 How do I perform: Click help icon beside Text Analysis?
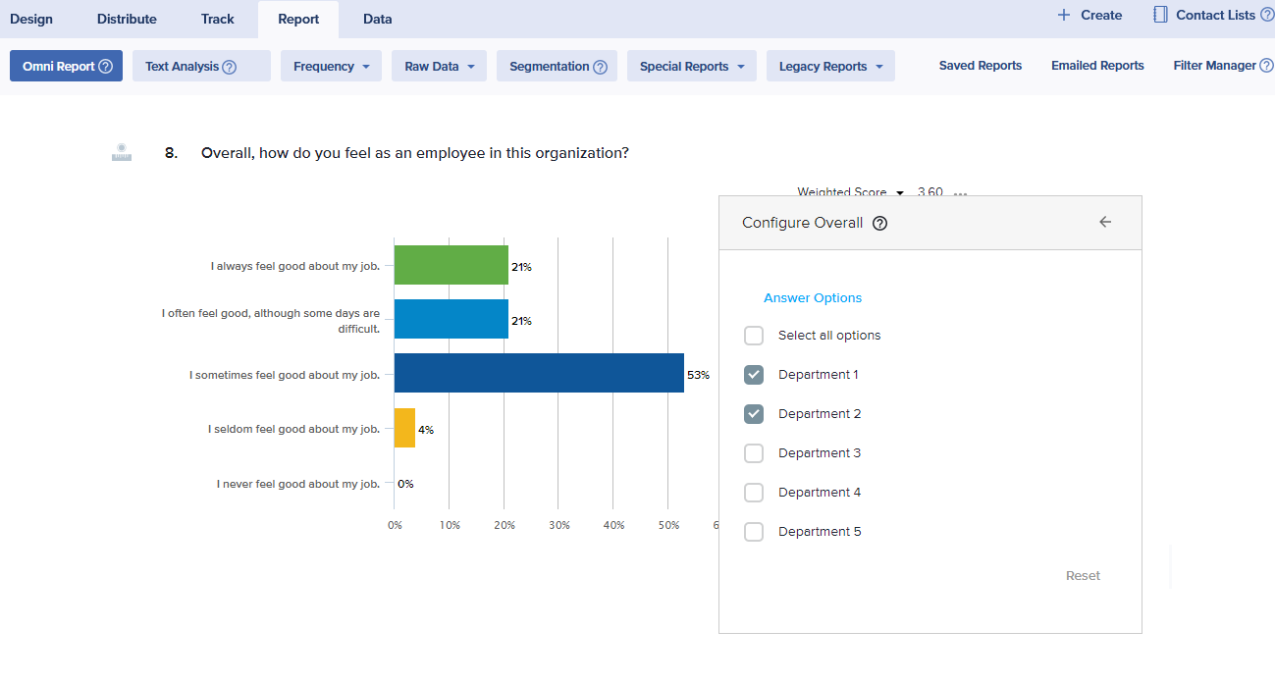point(230,67)
